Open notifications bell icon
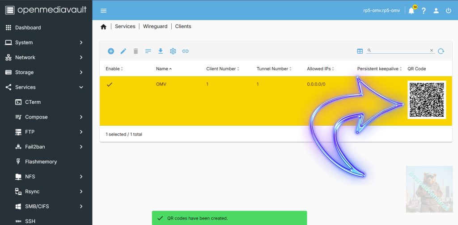 point(411,11)
